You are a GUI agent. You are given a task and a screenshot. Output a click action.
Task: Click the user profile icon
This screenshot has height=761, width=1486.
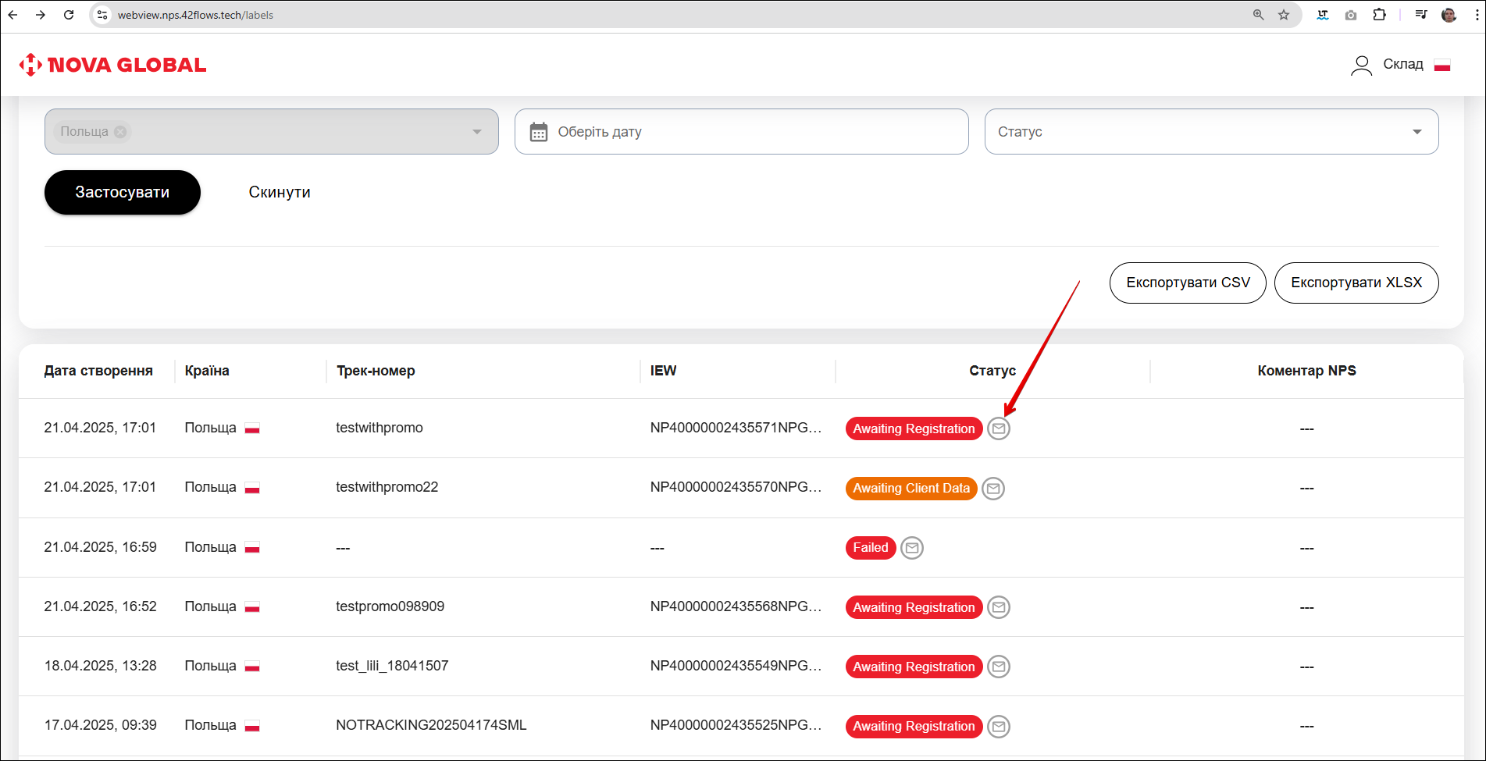click(1361, 65)
